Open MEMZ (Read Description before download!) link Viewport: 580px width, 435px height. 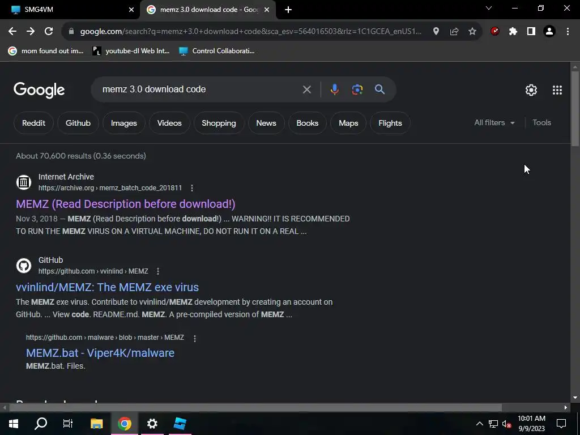[x=126, y=204]
